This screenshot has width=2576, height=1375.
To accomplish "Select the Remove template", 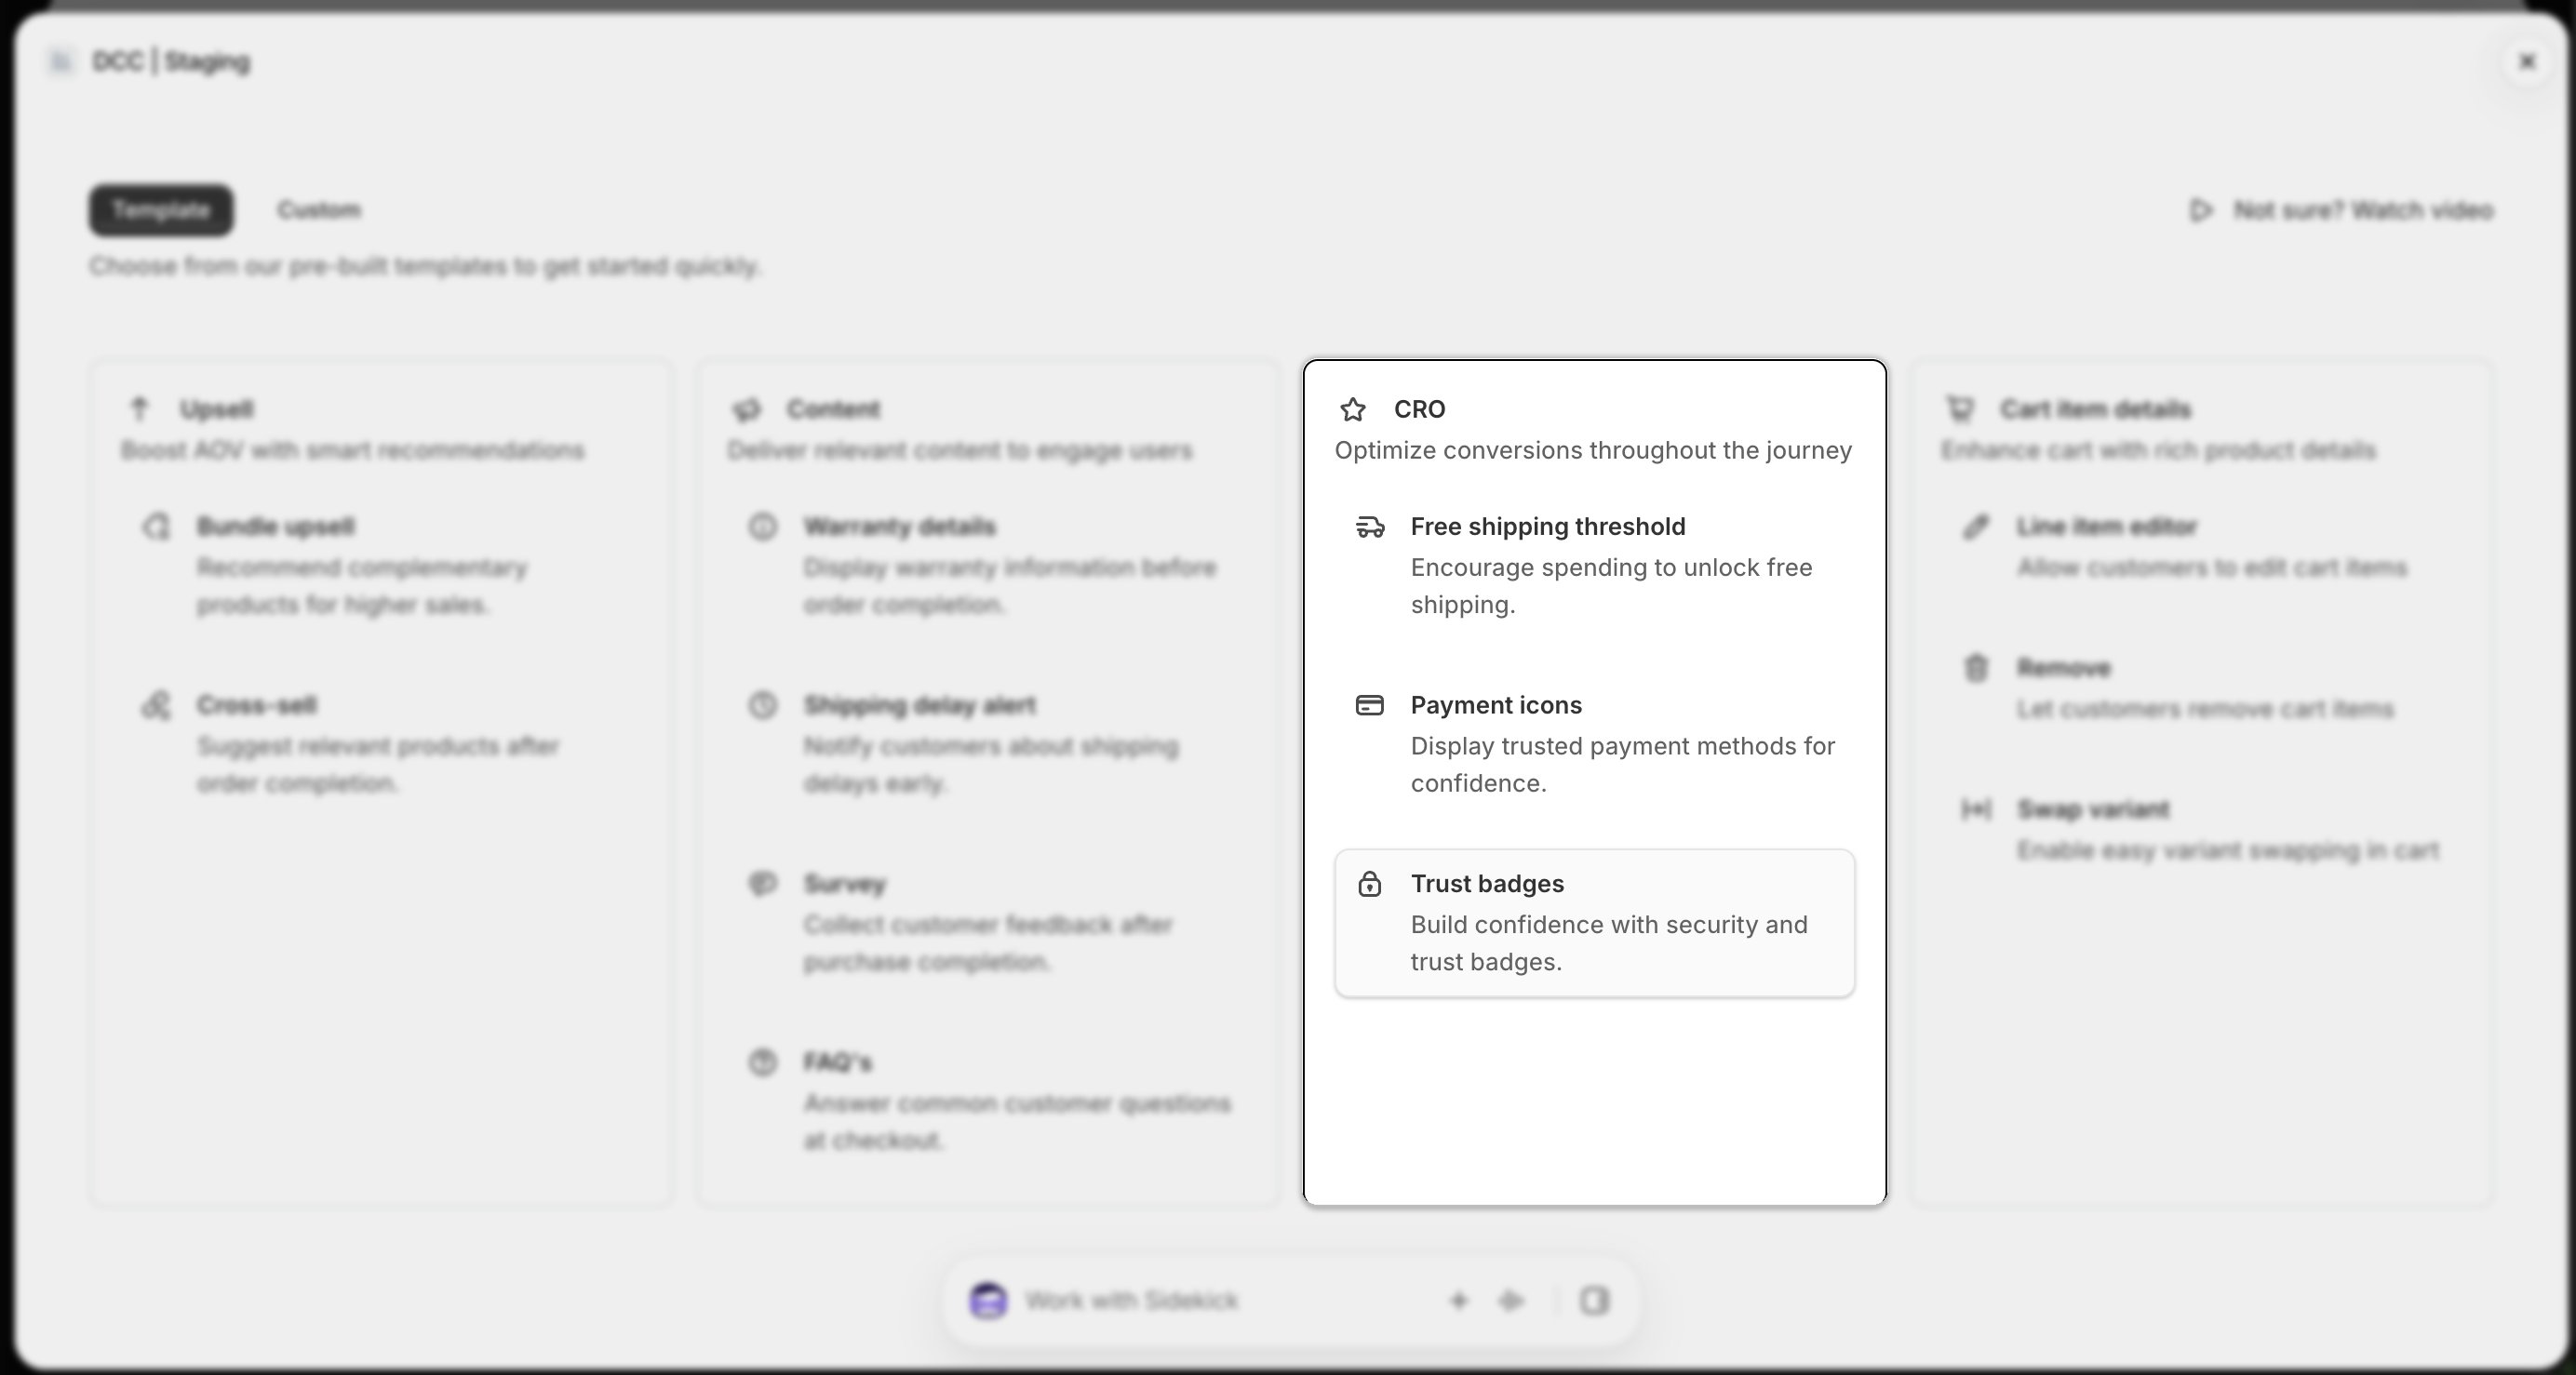I will tap(2201, 688).
